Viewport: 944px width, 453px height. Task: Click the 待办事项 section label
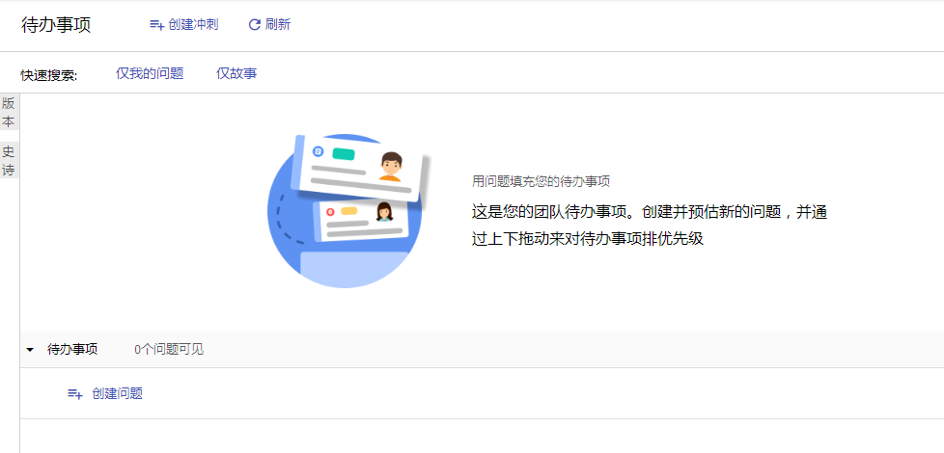click(x=72, y=350)
